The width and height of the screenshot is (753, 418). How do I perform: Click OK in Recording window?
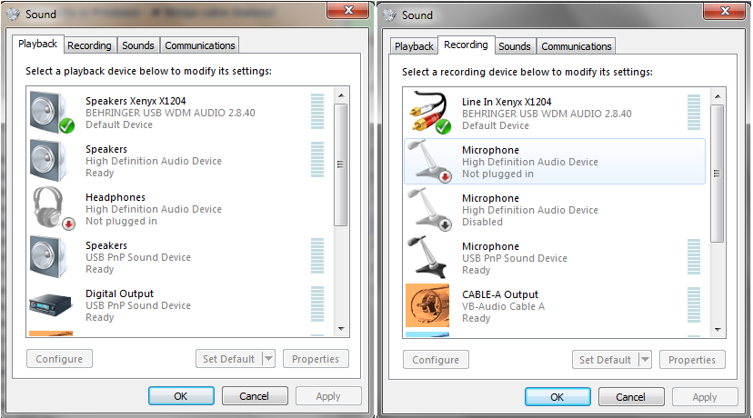click(557, 397)
